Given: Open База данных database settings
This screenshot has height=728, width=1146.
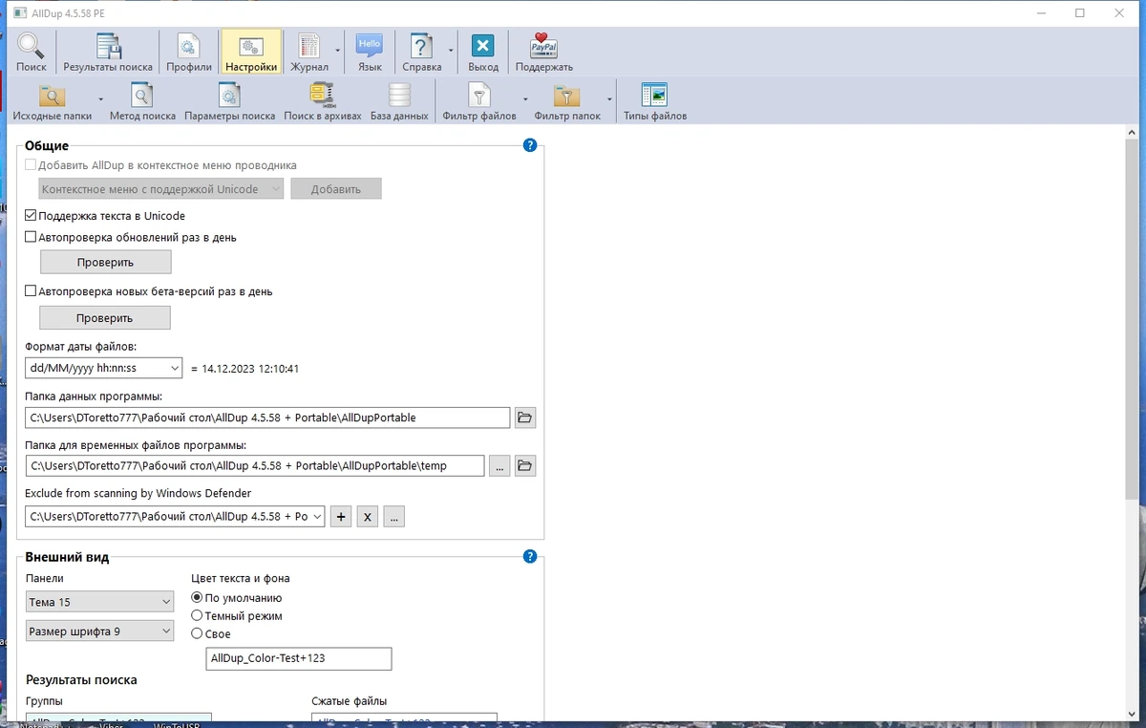Looking at the screenshot, I should point(399,101).
